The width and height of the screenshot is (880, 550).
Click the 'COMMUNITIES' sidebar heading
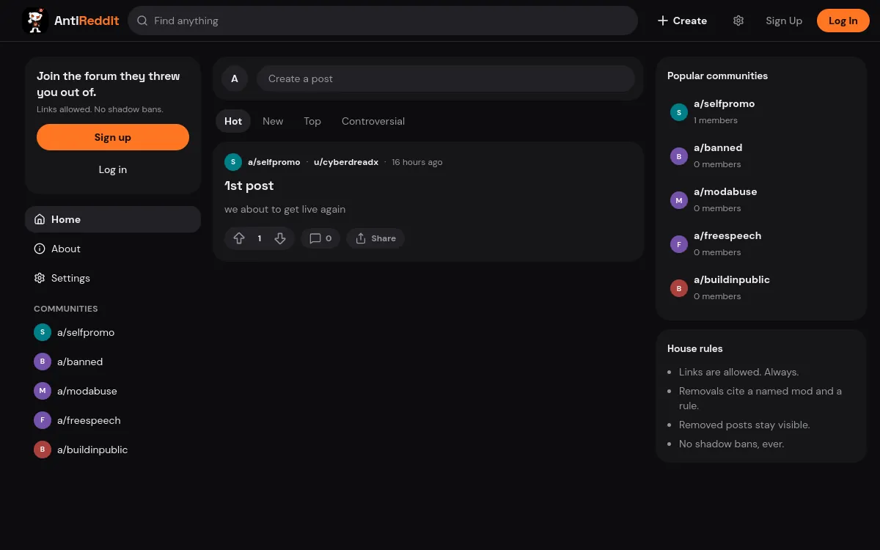66,309
